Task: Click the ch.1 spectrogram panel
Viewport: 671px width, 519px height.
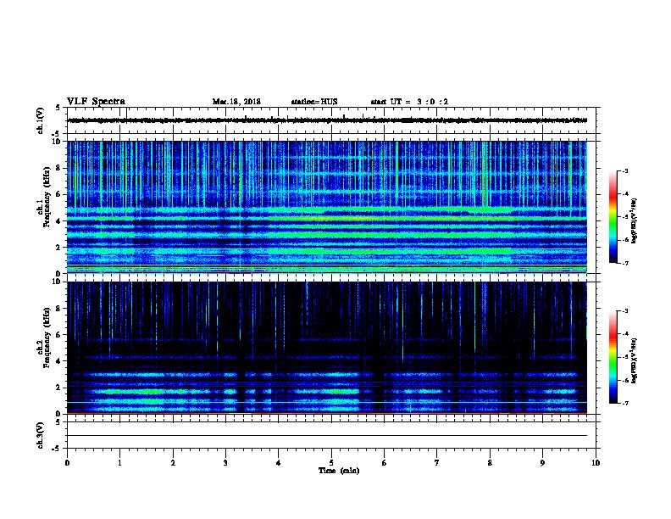Action: (x=327, y=207)
